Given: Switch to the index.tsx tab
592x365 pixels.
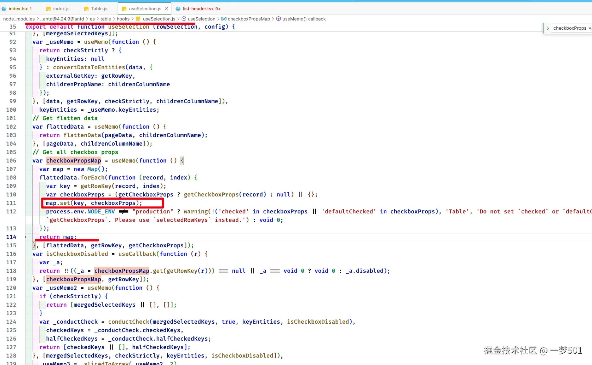Looking at the screenshot, I should coord(20,9).
